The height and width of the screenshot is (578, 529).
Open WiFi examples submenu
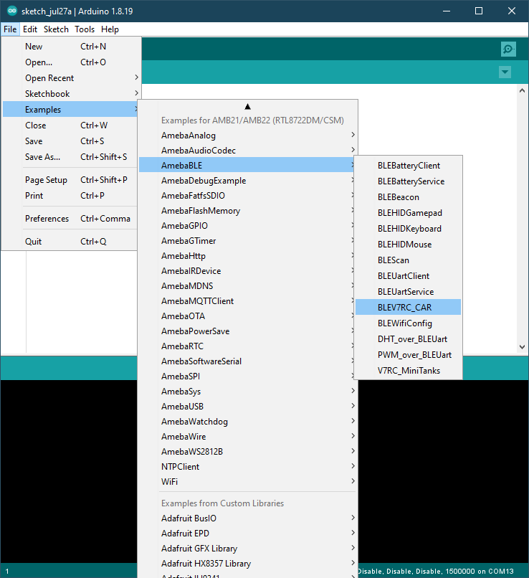click(247, 482)
